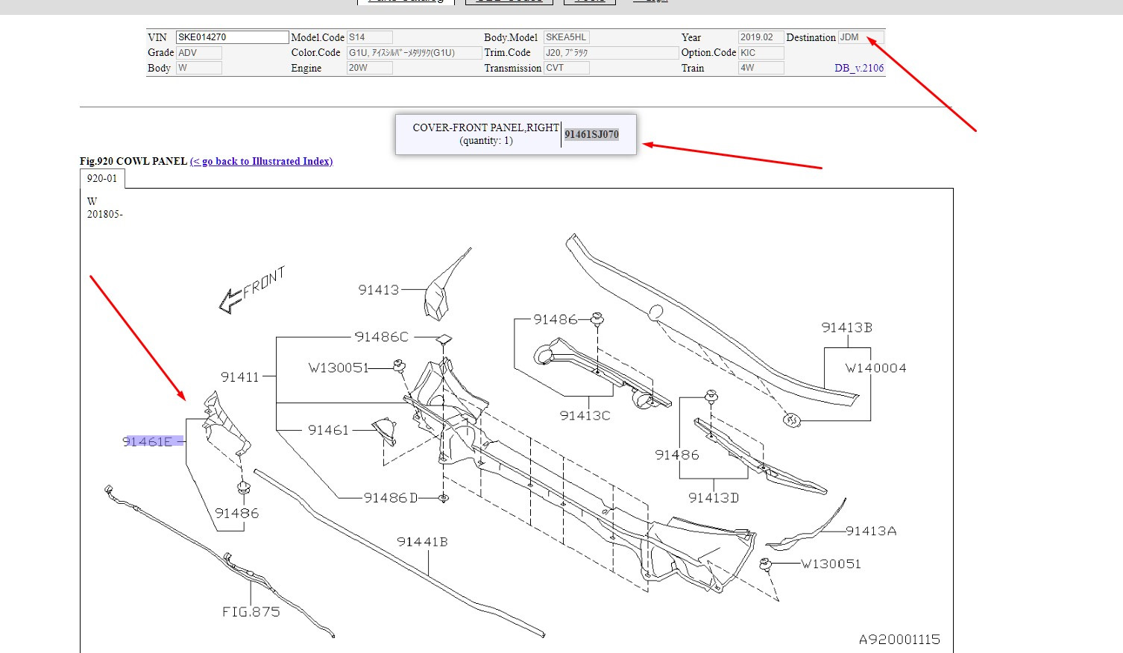Click the Transmission field showing CVT
Screen dimensions: 1123x653
pyautogui.click(x=566, y=68)
